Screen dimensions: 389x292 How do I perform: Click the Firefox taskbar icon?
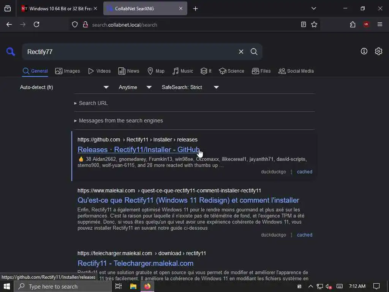click(148, 286)
